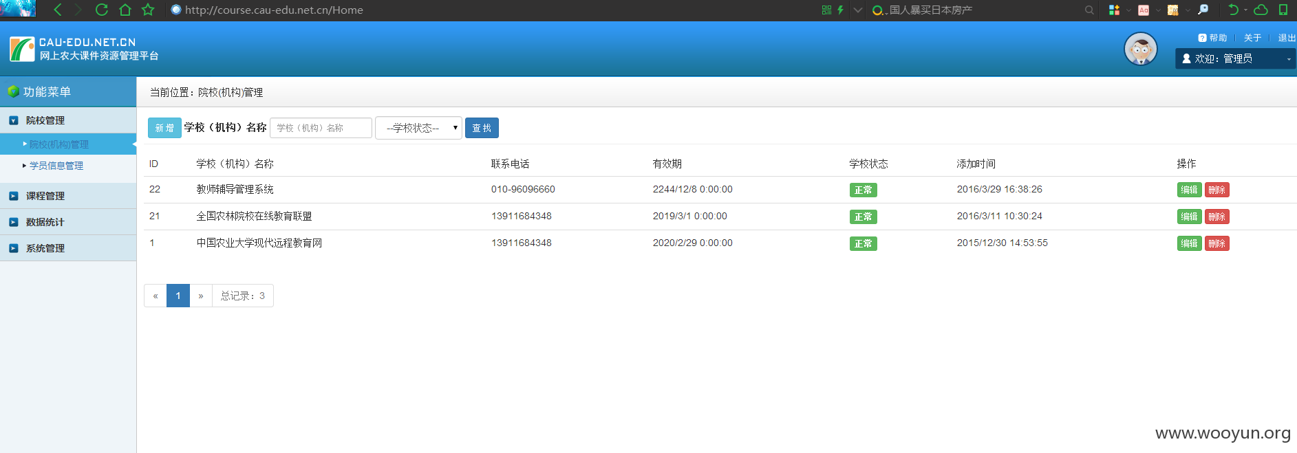Image resolution: width=1297 pixels, height=453 pixels.
Task: Go back with browser back arrow
Action: (x=58, y=10)
